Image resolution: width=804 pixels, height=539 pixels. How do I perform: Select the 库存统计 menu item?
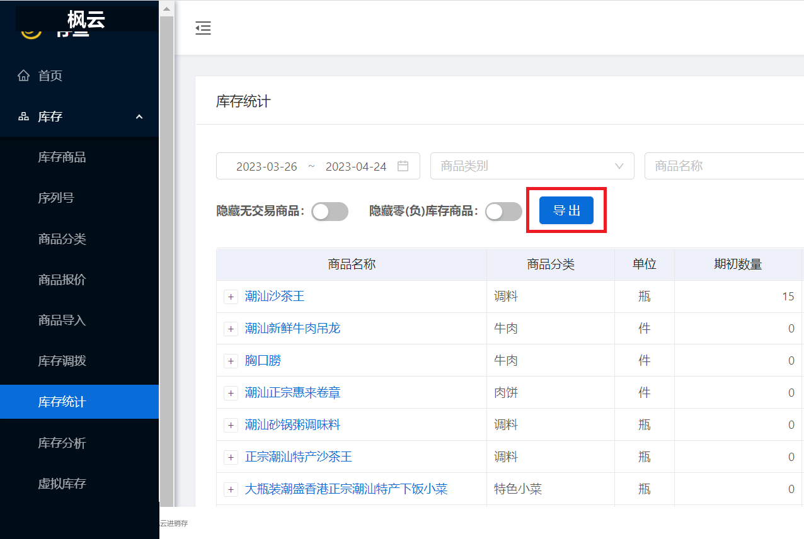point(79,402)
